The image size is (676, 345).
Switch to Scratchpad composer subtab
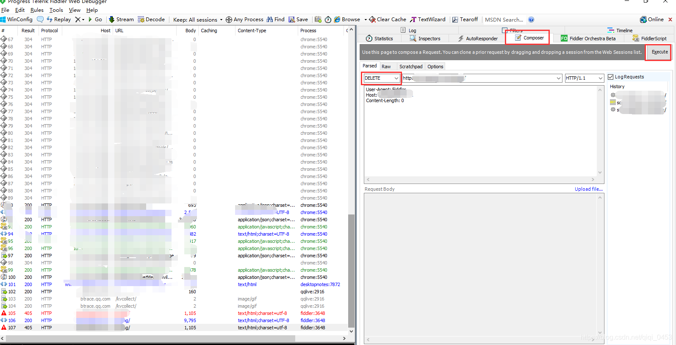(x=411, y=67)
